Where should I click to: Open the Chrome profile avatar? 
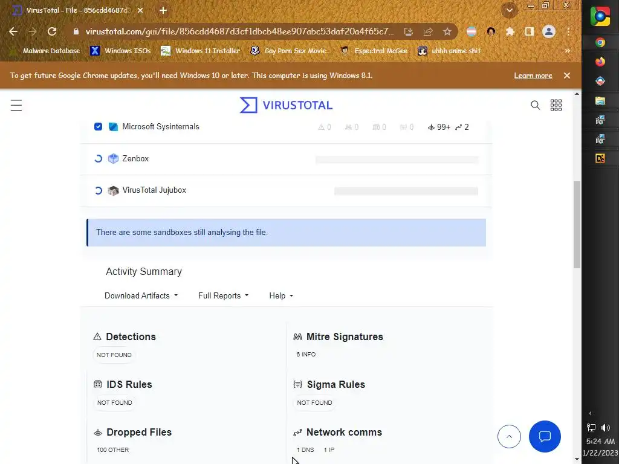click(x=549, y=31)
